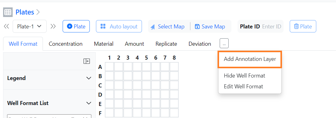Select Edit Well Format option
This screenshot has width=336, height=118.
(x=243, y=86)
